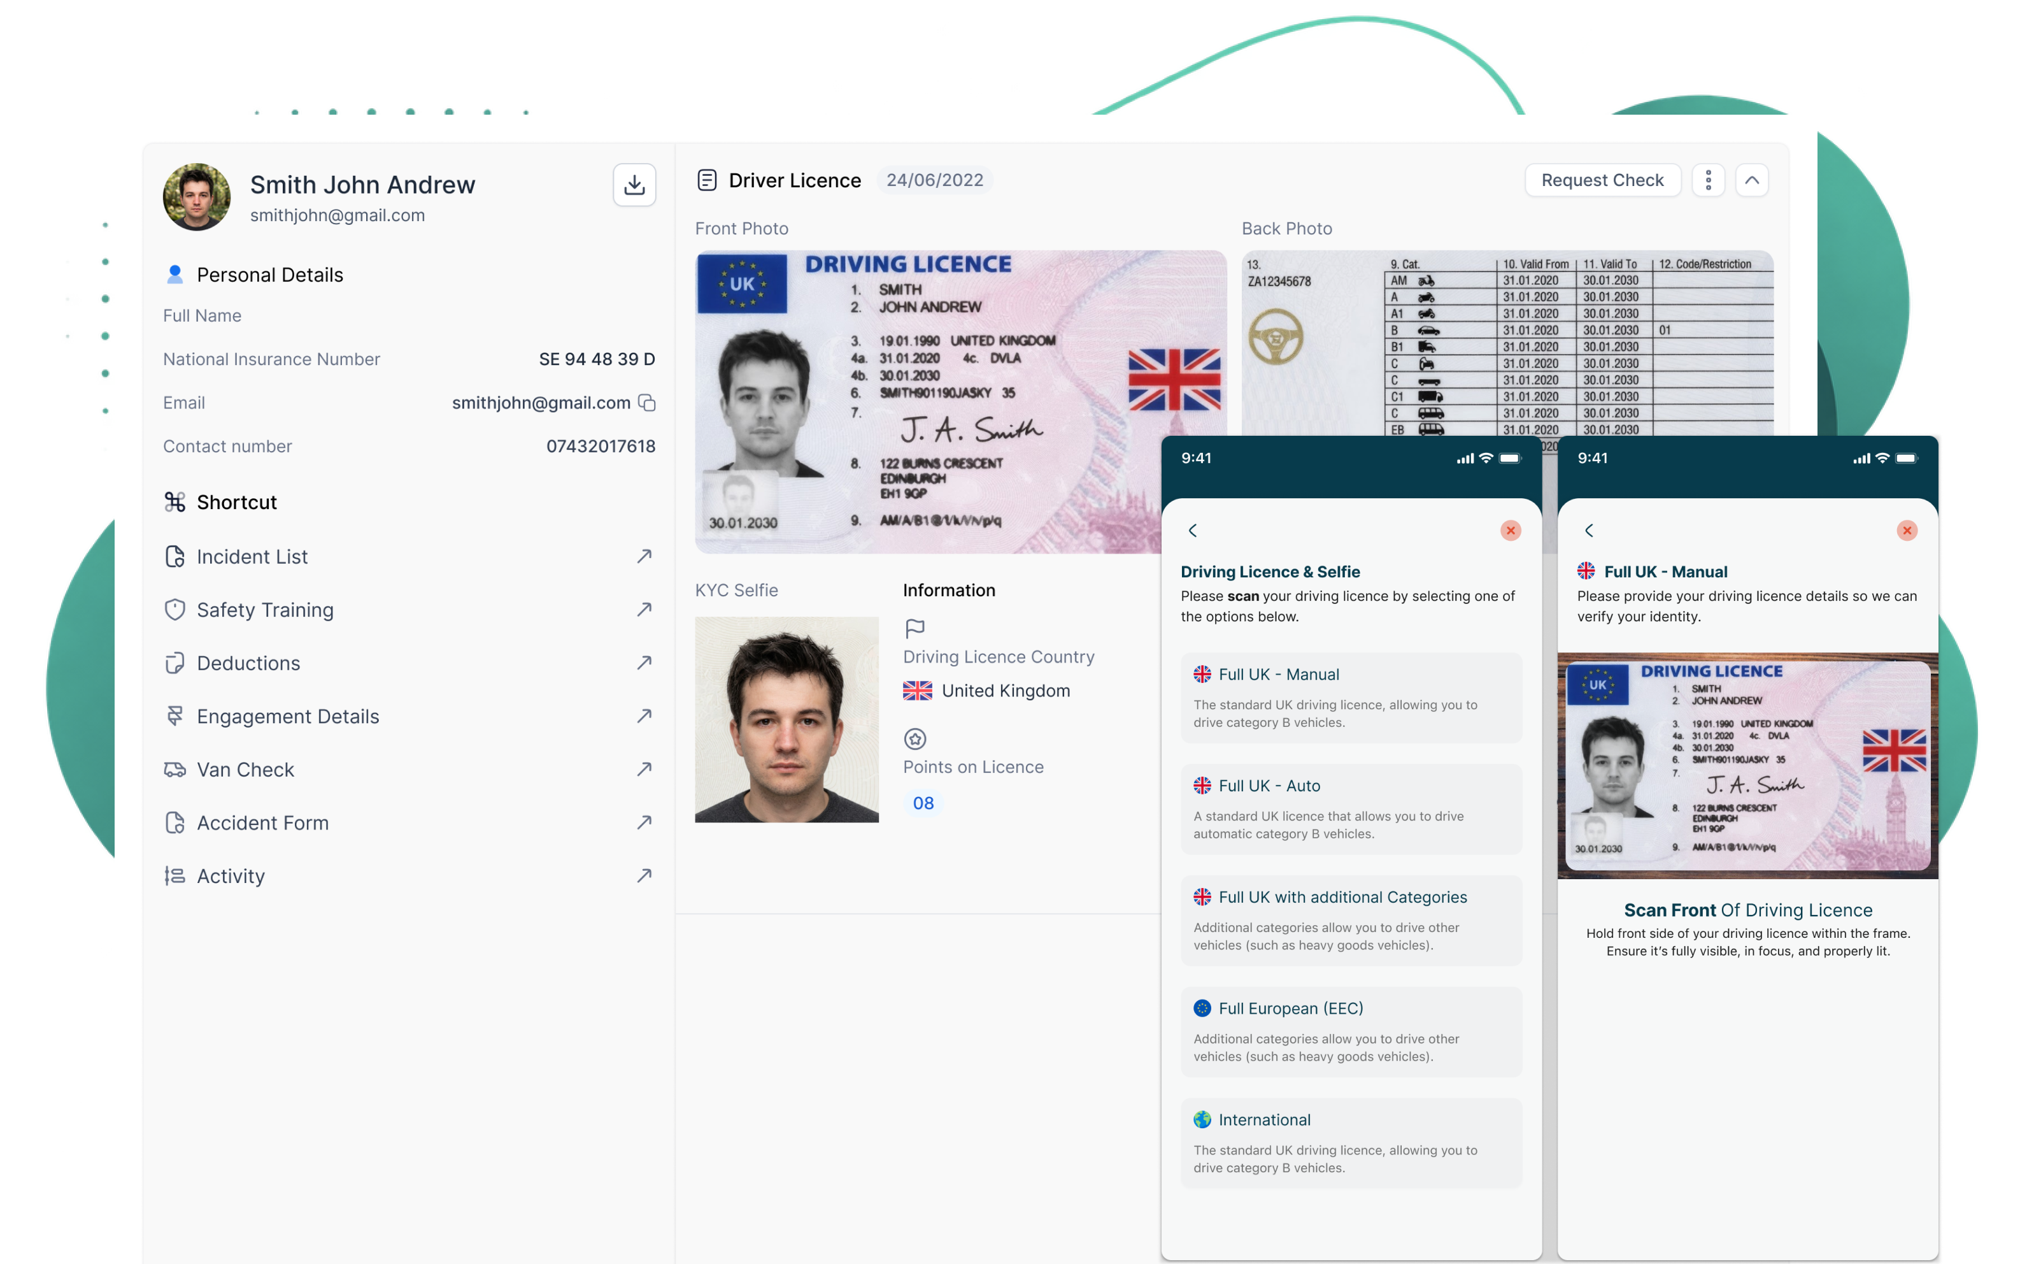This screenshot has width=2020, height=1264.
Task: Click the United Kingdom country value
Action: [1005, 691]
